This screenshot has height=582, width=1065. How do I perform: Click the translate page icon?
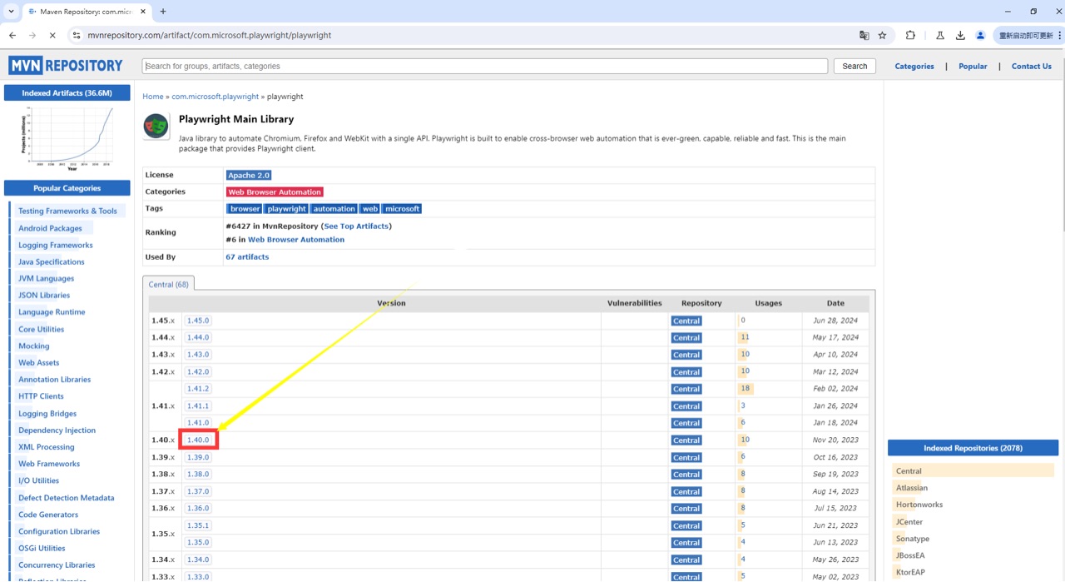tap(864, 35)
